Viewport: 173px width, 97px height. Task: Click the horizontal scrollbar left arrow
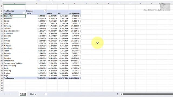(x=121, y=94)
